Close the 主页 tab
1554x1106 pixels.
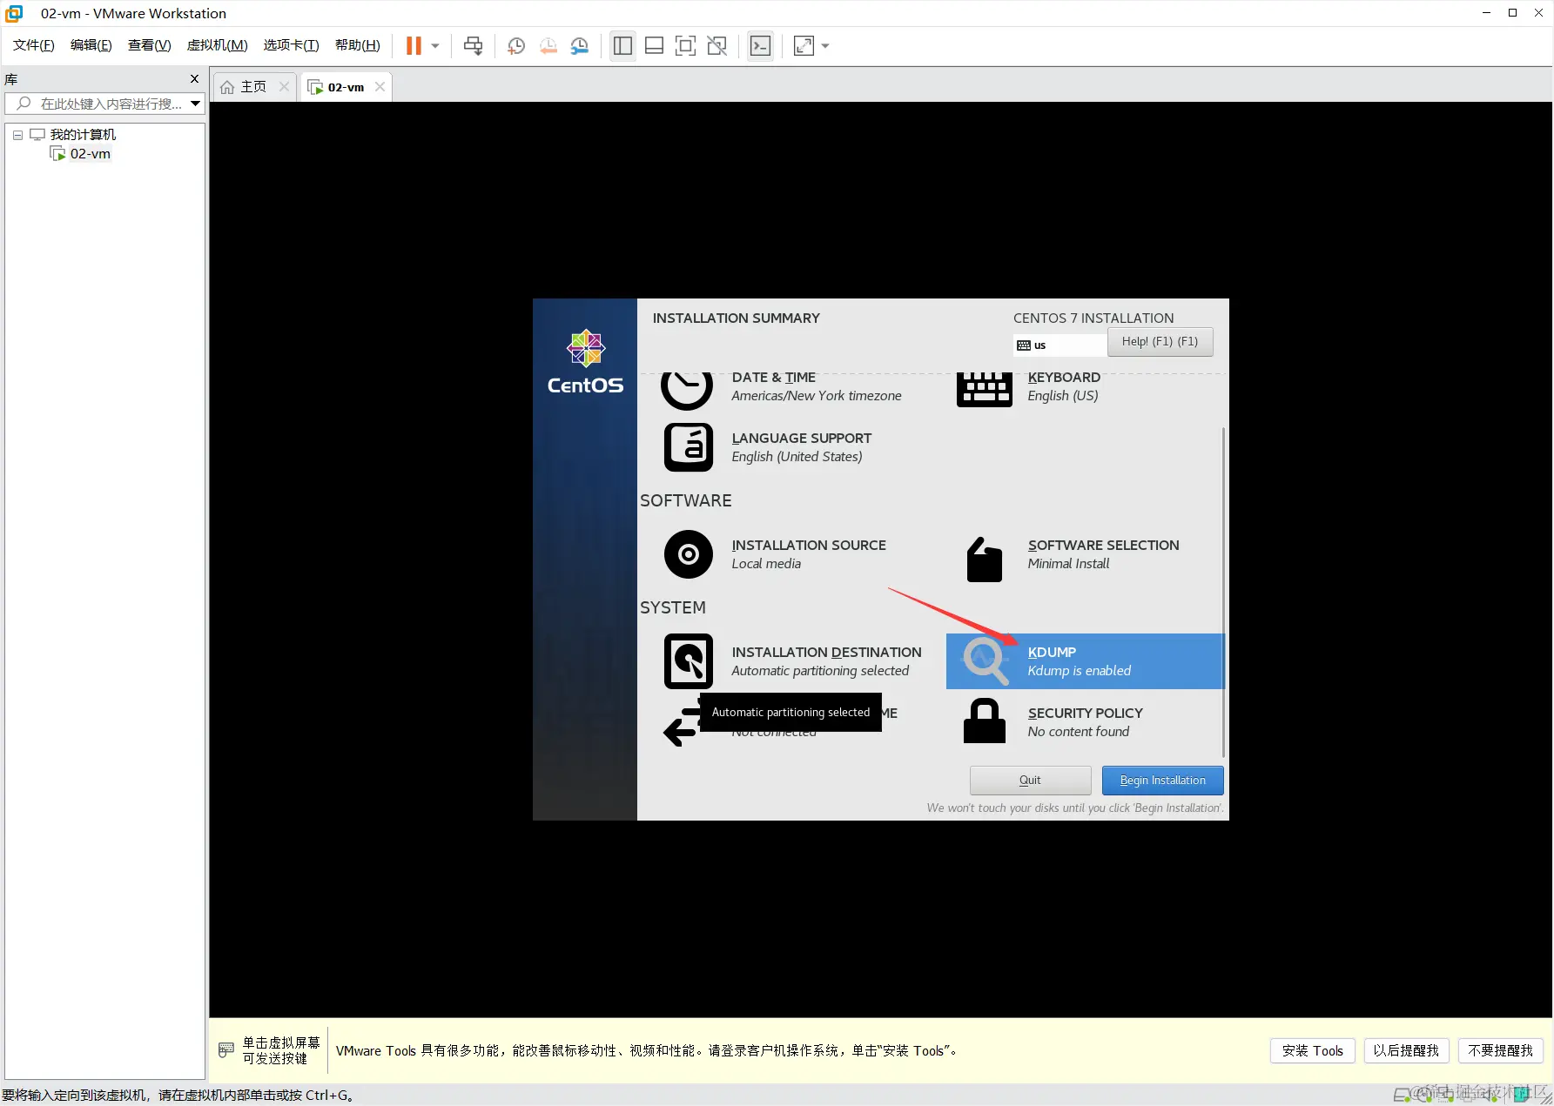click(284, 87)
